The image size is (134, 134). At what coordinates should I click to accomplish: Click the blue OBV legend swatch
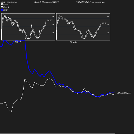click(x=2, y=10)
